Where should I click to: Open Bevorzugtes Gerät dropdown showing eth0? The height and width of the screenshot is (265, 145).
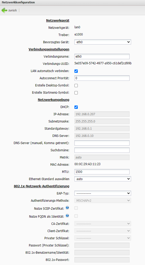[x=103, y=42]
